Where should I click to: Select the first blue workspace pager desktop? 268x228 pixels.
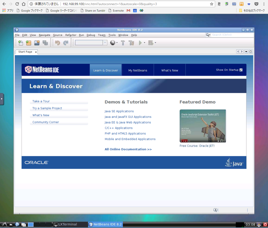(x=31, y=225)
